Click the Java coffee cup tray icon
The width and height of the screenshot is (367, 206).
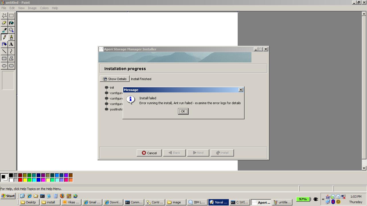pos(328,197)
